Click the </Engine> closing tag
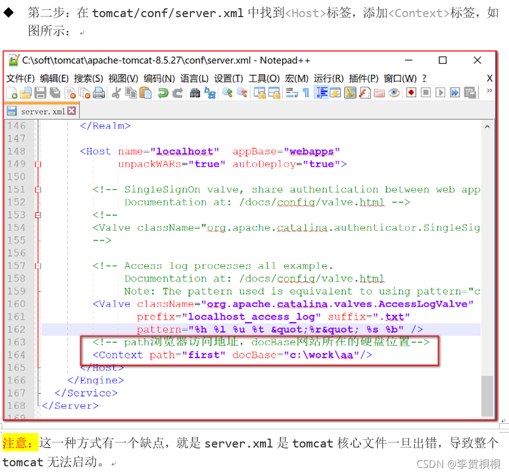Image resolution: width=509 pixels, height=474 pixels. coord(96,380)
